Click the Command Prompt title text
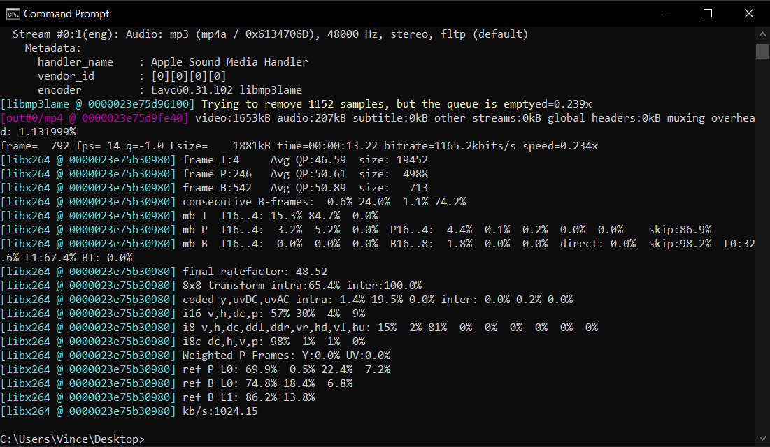The height and width of the screenshot is (447, 770). [x=67, y=13]
